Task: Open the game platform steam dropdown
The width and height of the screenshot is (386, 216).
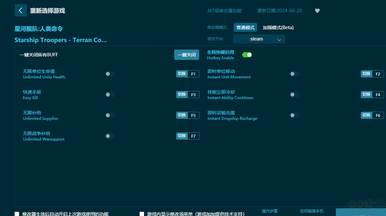Action: (x=259, y=39)
